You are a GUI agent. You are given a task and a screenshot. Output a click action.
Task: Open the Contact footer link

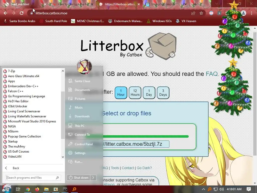pyautogui.click(x=128, y=168)
